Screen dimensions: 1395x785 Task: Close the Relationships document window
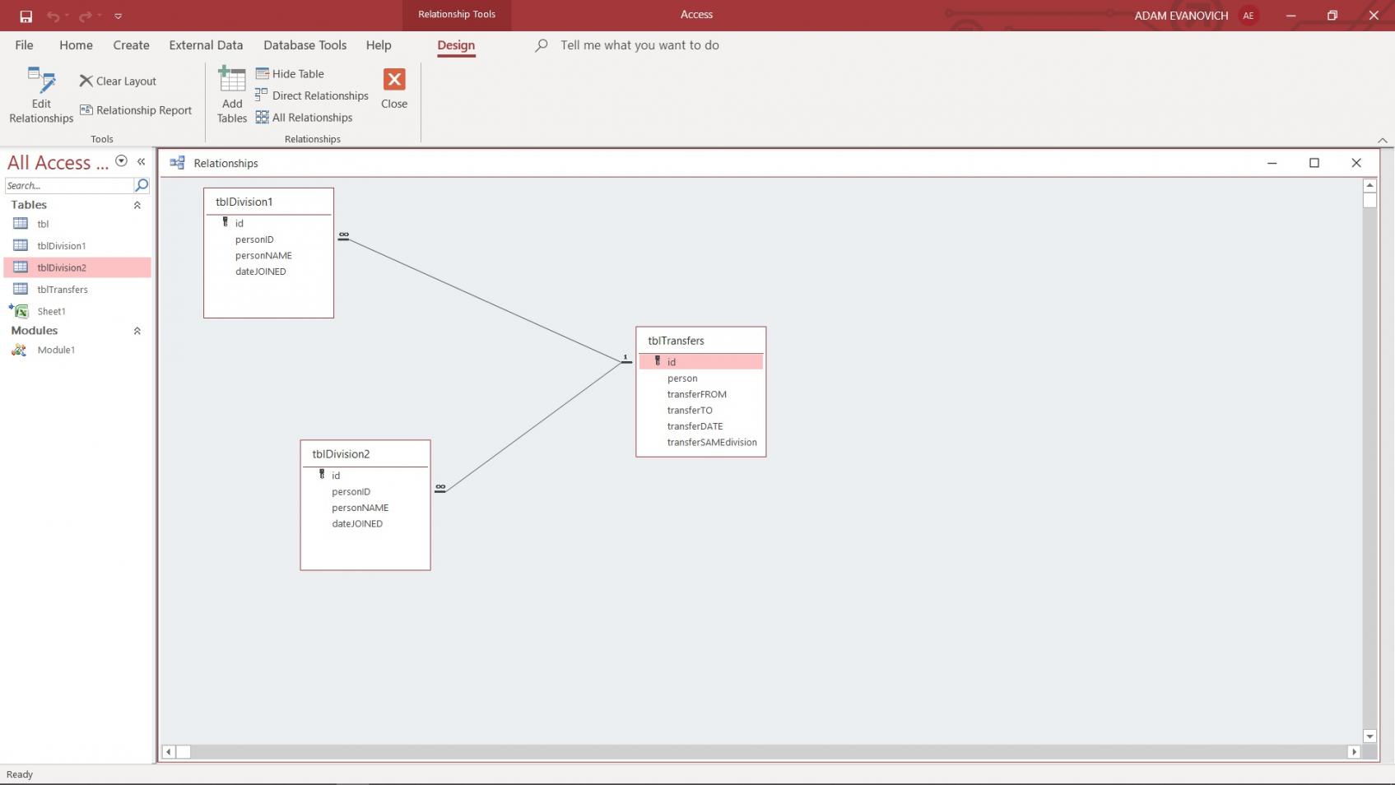[x=1356, y=163]
